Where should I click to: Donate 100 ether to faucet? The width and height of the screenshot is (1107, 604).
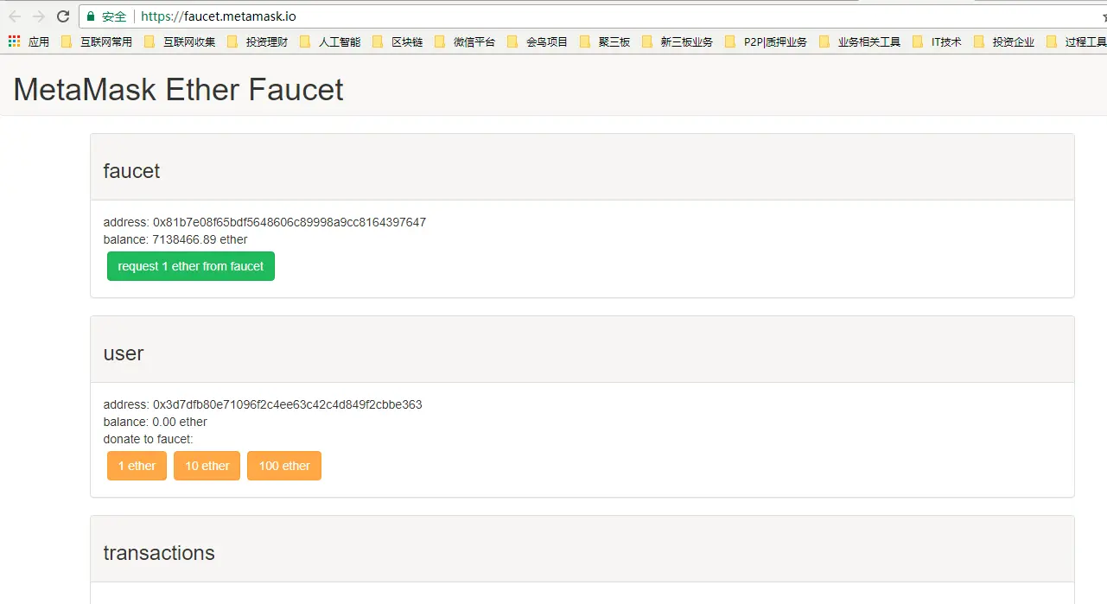[x=284, y=466]
